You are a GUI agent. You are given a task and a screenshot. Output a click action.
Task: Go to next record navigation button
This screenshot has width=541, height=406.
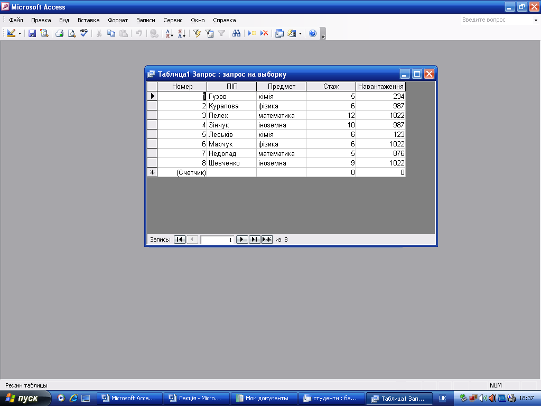click(x=242, y=239)
